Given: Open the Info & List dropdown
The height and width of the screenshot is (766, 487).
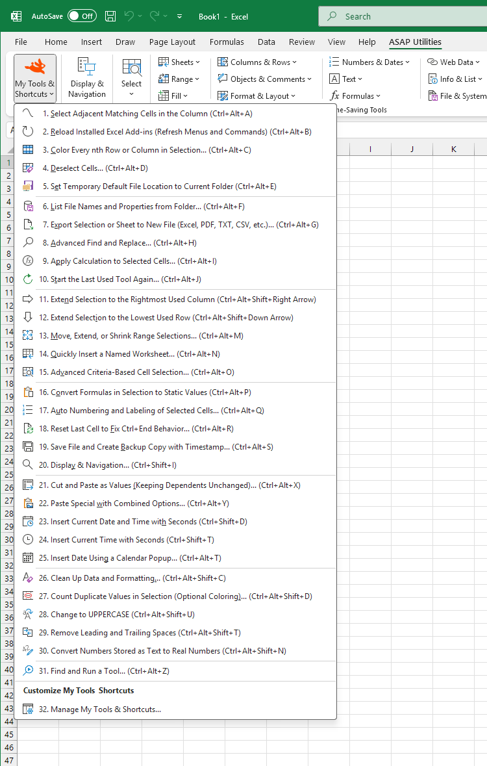Looking at the screenshot, I should (x=455, y=79).
